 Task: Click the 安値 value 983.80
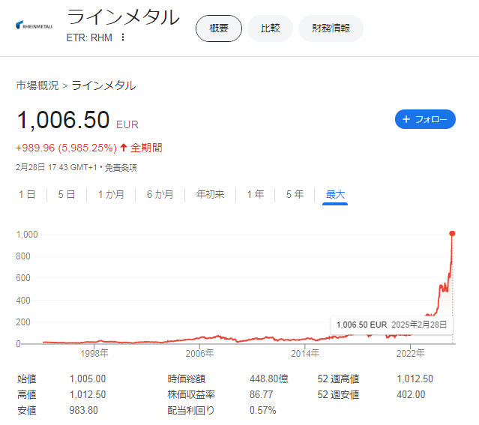click(83, 410)
